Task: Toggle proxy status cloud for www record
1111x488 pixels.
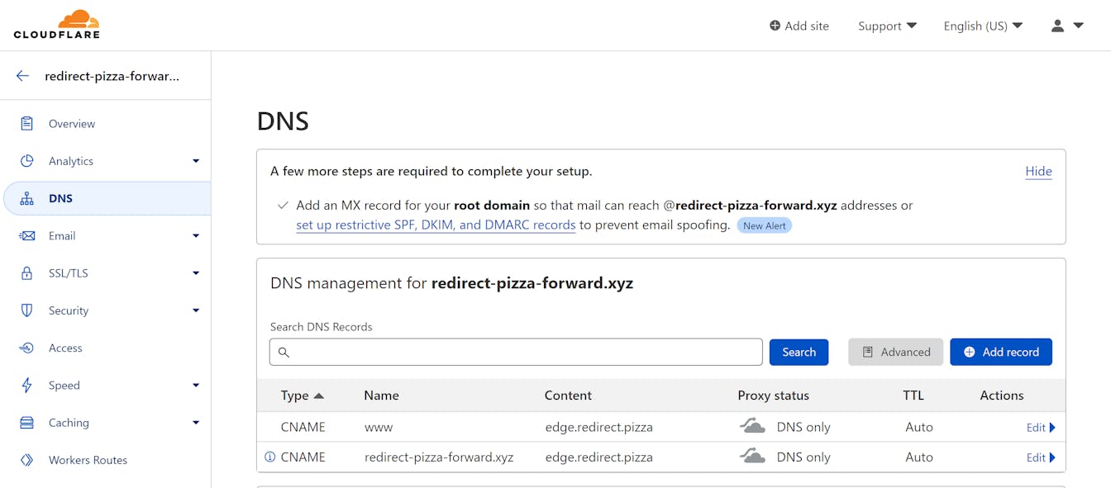Action: tap(752, 427)
